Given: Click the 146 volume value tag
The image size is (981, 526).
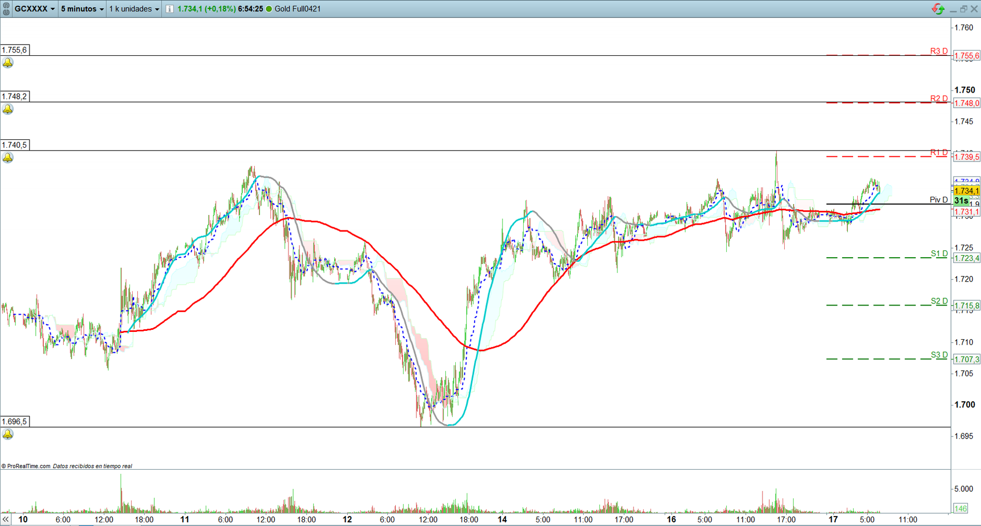Looking at the screenshot, I should (x=961, y=509).
